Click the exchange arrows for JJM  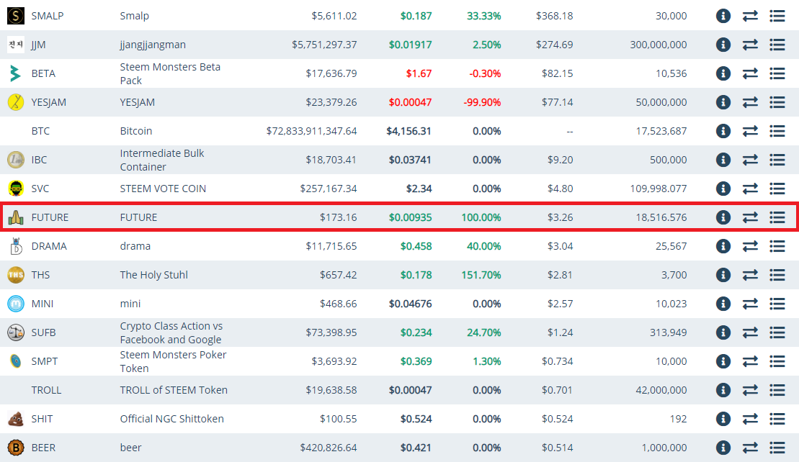pyautogui.click(x=749, y=45)
